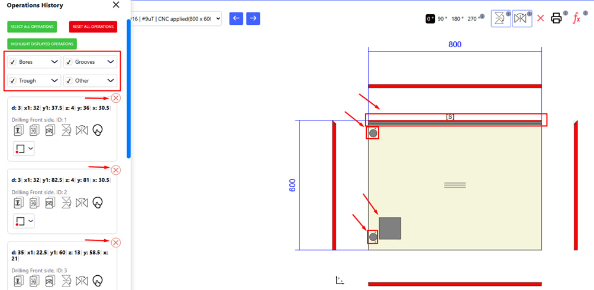Screen dimensions: 594x290
Task: Delete drilling operation ID 1 with red circle X
Action: click(116, 98)
